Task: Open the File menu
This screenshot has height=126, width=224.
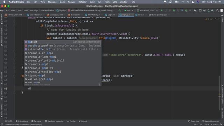Action: pos(29,2)
